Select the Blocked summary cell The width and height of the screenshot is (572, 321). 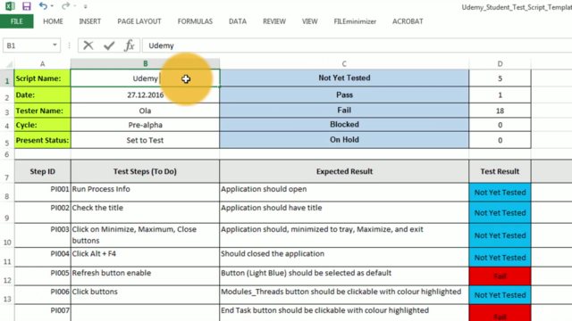(344, 125)
